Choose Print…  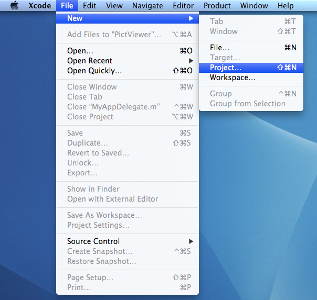coord(128,287)
